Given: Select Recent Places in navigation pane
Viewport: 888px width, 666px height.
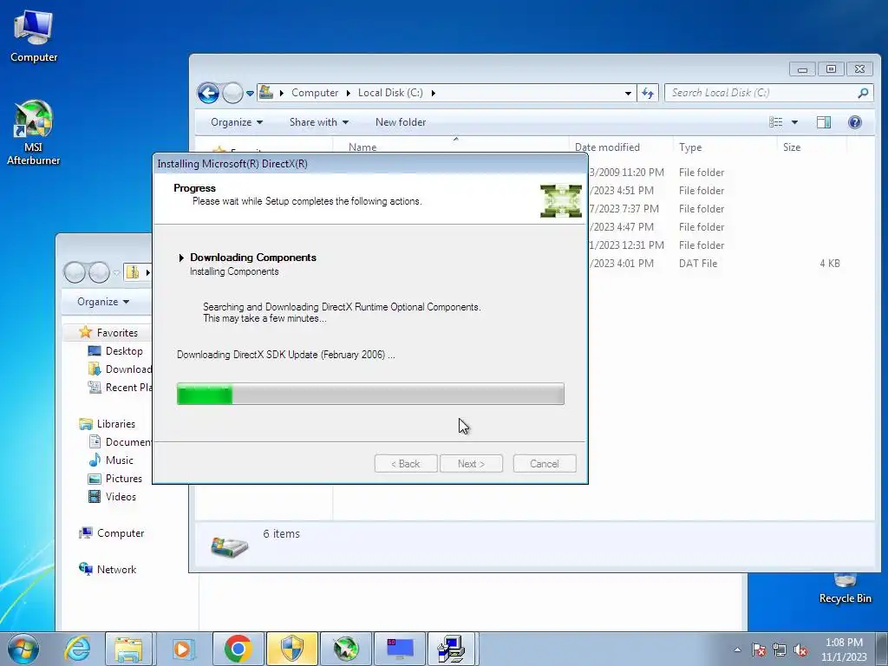Looking at the screenshot, I should coord(120,388).
